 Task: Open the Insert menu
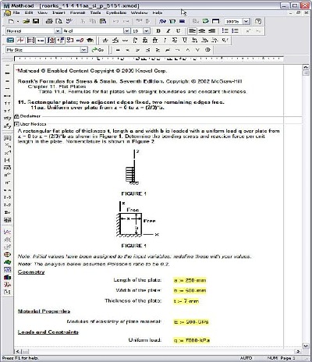(58, 12)
